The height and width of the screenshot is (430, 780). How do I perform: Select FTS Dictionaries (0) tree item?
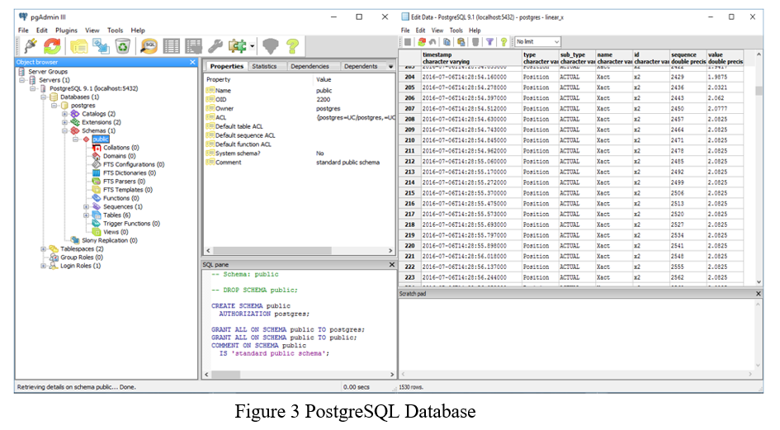[130, 173]
